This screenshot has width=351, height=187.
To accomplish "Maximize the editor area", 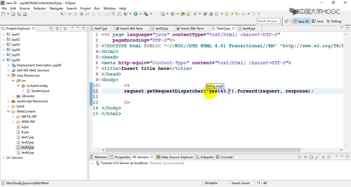I will pyautogui.click(x=348, y=28).
